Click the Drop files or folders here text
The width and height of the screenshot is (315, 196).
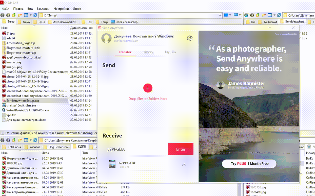pos(148,99)
